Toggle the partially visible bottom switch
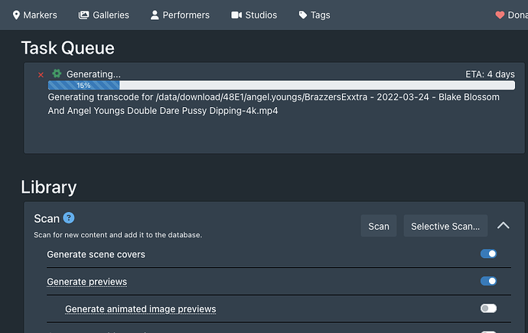 pos(488,331)
